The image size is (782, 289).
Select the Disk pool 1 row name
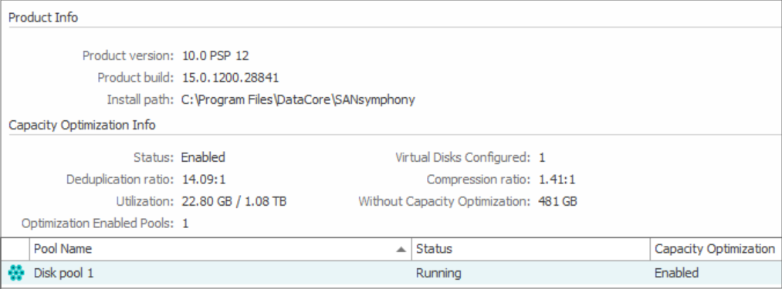coord(63,273)
